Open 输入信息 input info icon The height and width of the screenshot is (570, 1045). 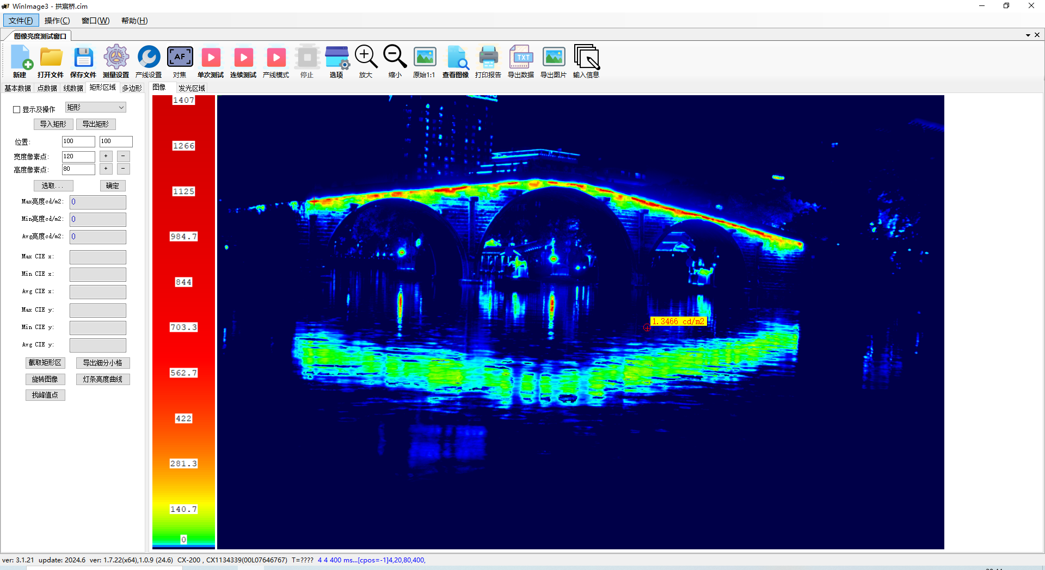click(586, 61)
